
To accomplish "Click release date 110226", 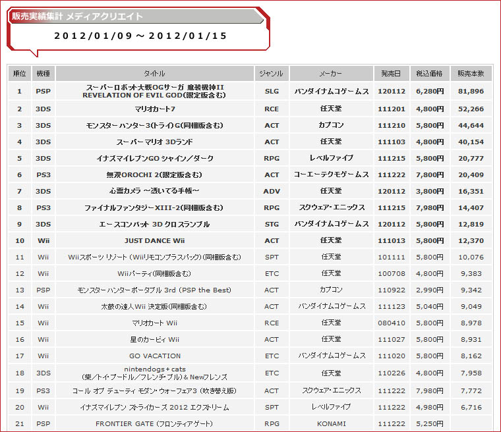I will pos(392,373).
